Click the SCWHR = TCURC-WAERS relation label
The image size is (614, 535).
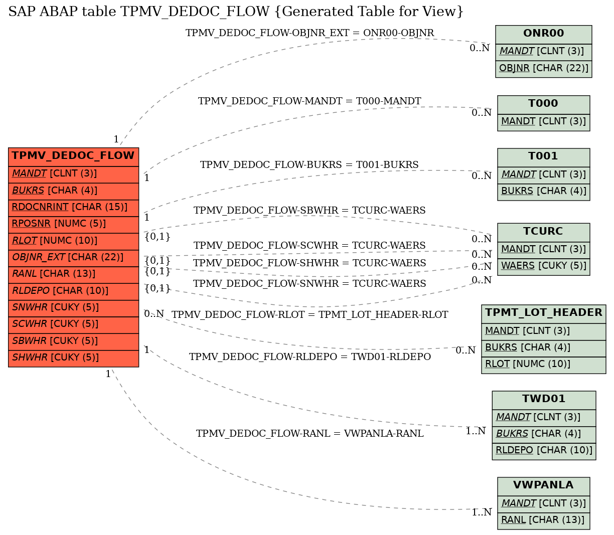point(310,246)
